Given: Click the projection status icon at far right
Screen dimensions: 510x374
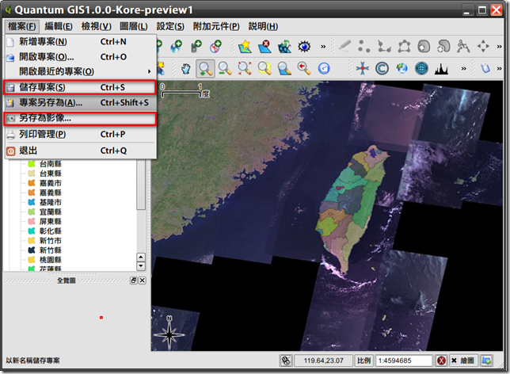Looking at the screenshot, I should (x=486, y=361).
